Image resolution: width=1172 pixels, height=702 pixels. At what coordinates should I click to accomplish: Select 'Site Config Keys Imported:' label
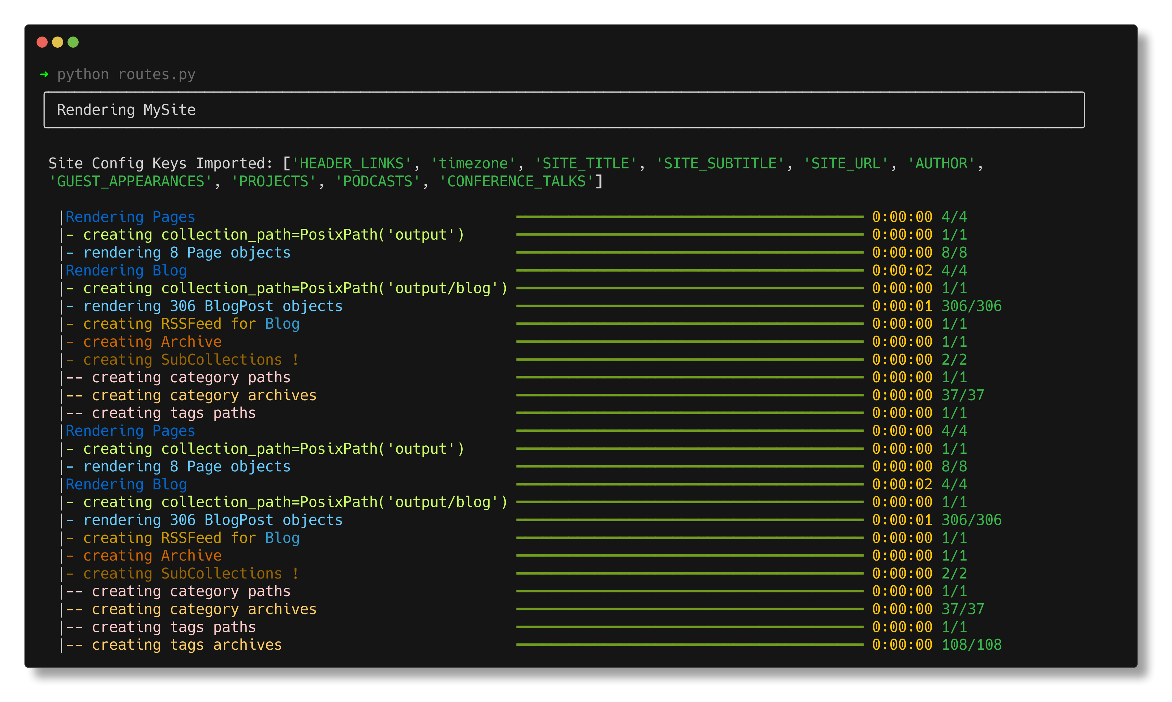[x=161, y=163]
